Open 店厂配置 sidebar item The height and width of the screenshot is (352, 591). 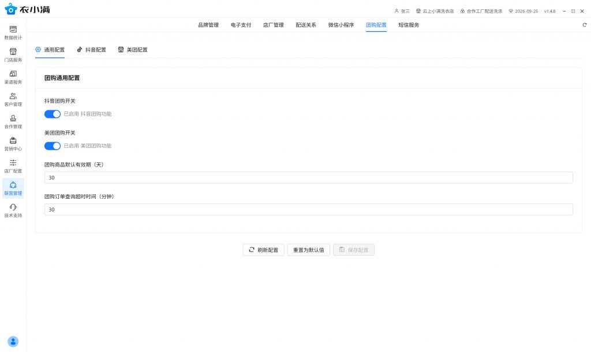tap(13, 166)
